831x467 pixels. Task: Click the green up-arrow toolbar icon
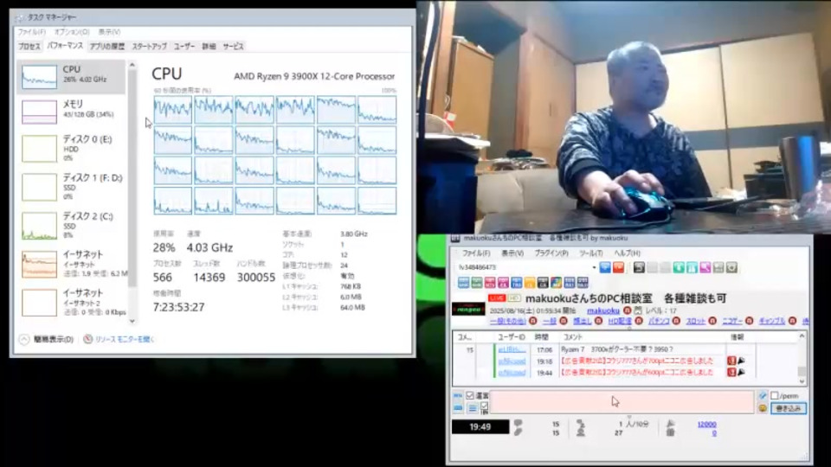pos(679,267)
